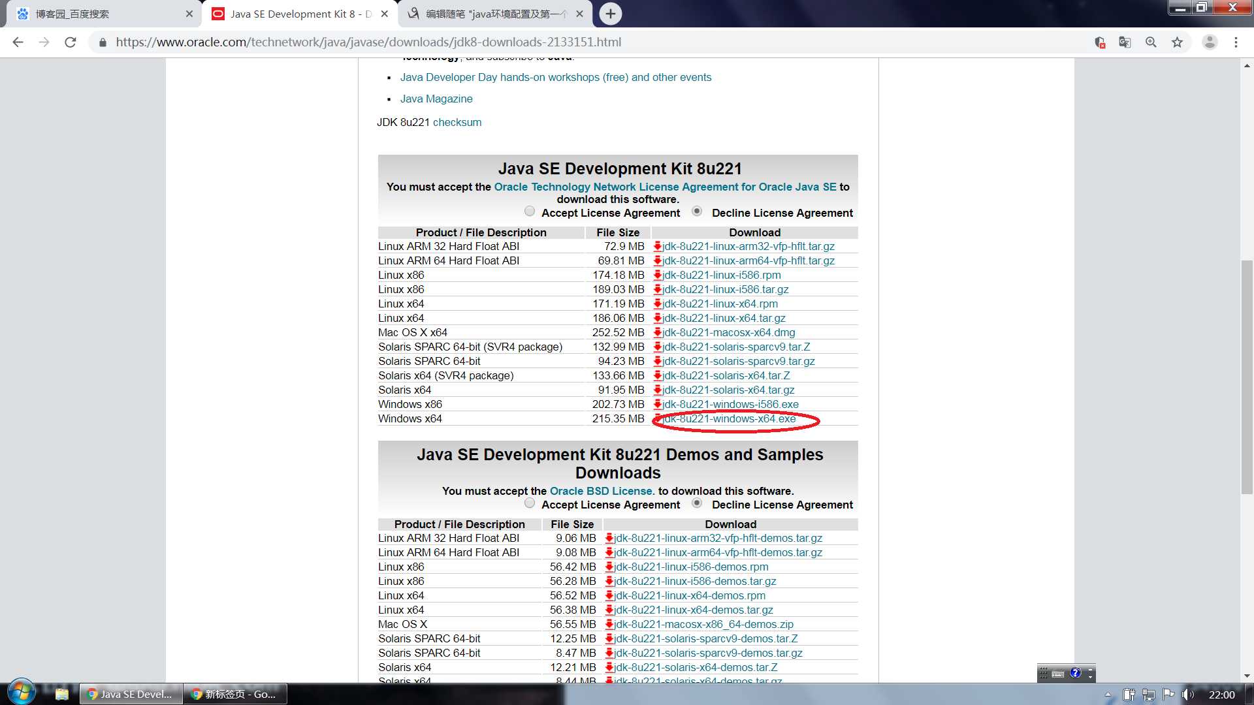Close the 博客园_百度搜索 tab
Screen dimensions: 1254x705
click(x=189, y=14)
